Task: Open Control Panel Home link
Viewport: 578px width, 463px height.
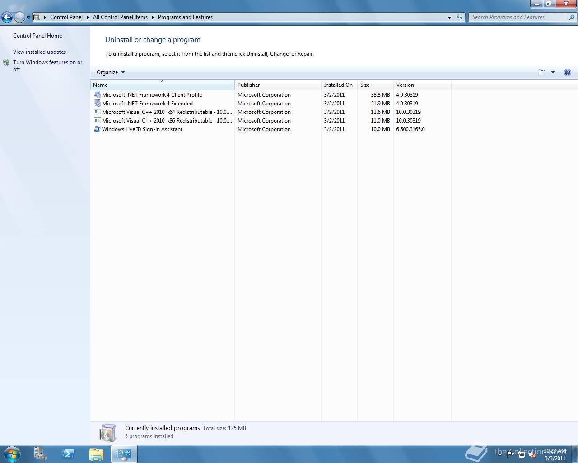Action: point(37,36)
